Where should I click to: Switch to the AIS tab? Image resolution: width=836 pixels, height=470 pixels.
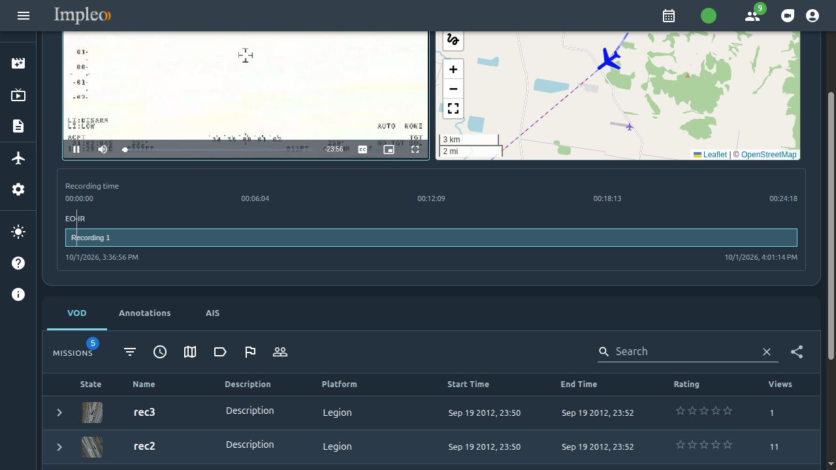(x=212, y=313)
